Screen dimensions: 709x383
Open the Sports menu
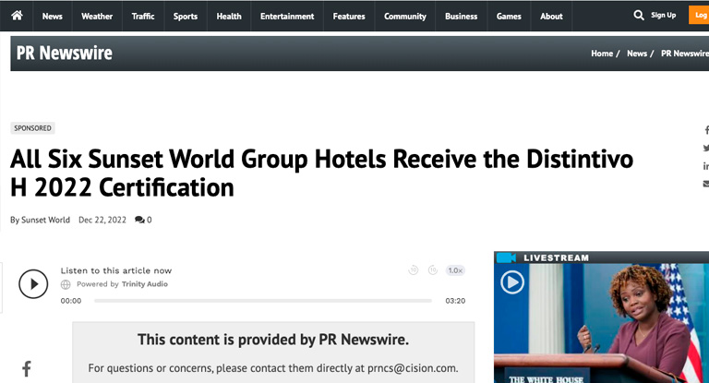click(x=186, y=16)
